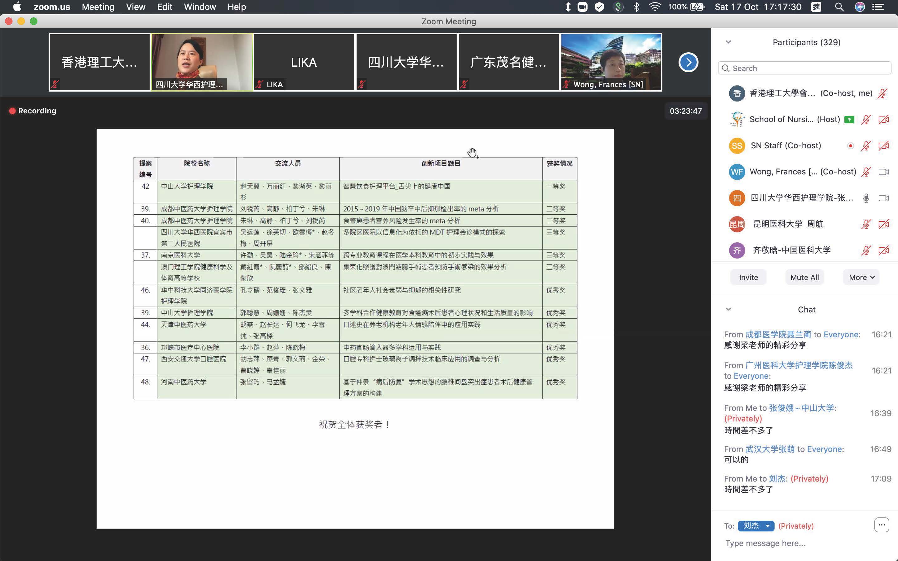898x561 pixels.
Task: Click the Invite button
Action: (x=748, y=277)
